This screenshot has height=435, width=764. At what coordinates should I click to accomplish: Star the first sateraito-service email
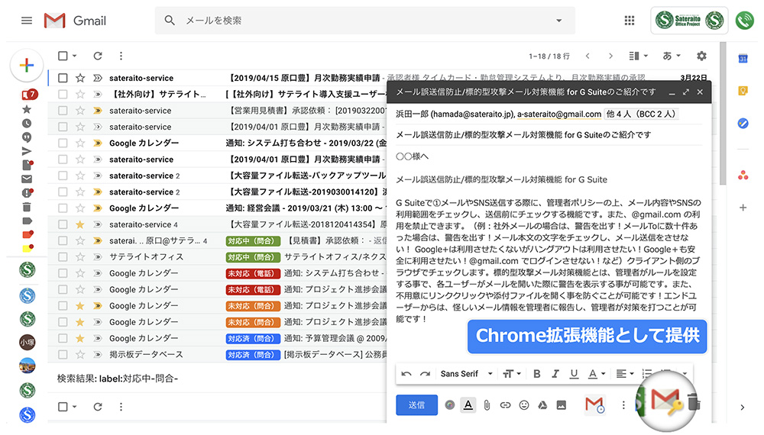pyautogui.click(x=80, y=78)
